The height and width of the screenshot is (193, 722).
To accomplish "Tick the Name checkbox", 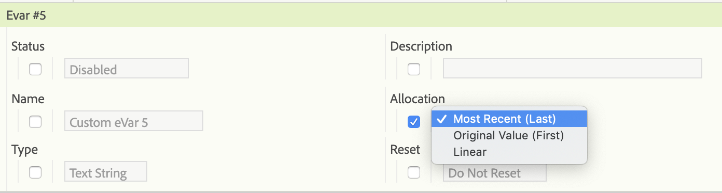I will point(35,121).
